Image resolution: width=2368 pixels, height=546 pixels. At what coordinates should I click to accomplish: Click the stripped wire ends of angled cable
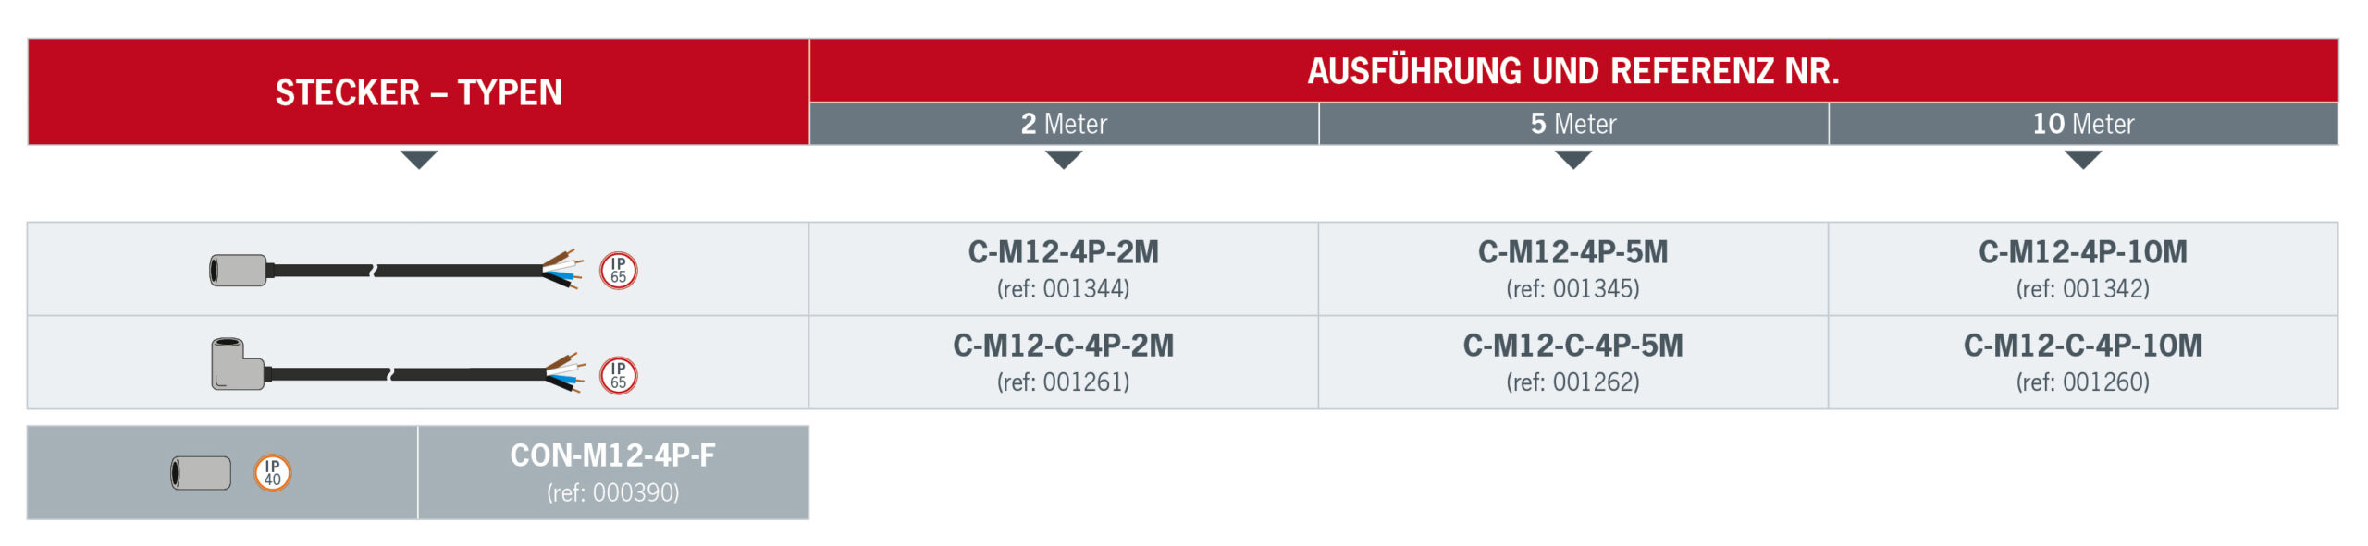click(564, 373)
